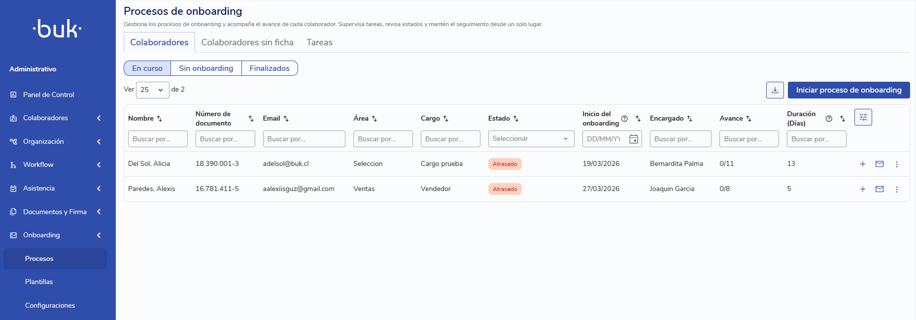This screenshot has width=916, height=320.
Task: Click the mail icon for Alexis Paredes
Action: (x=879, y=189)
